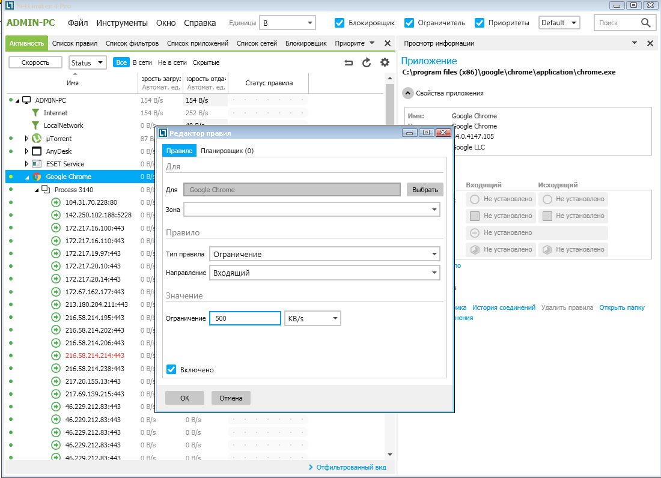Open the gear settings icon in activity toolbar
The image size is (661, 478).
pos(385,62)
